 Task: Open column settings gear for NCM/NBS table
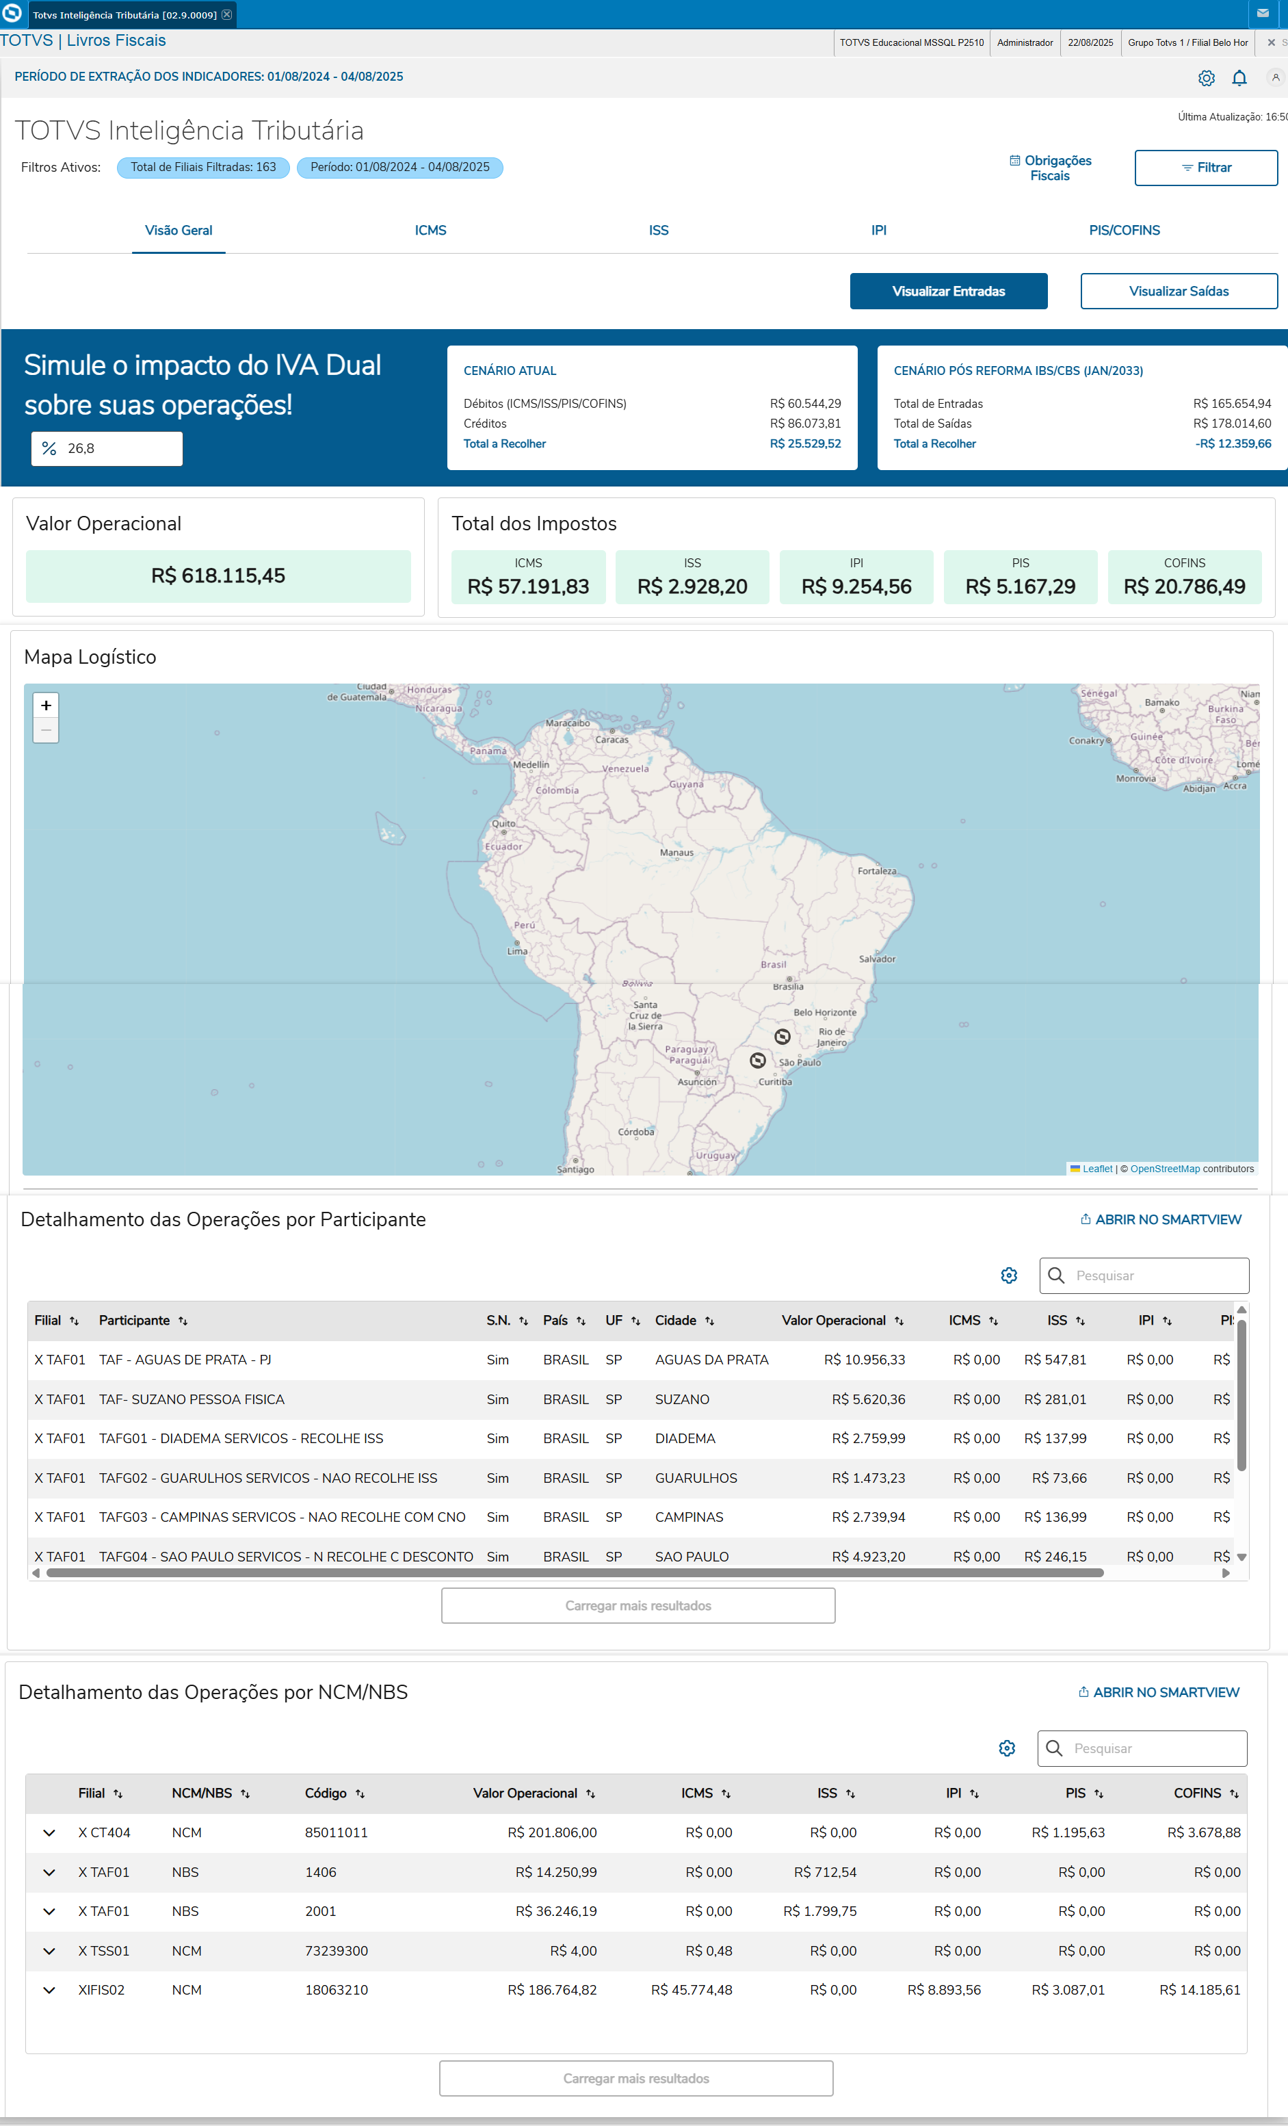click(1007, 1748)
